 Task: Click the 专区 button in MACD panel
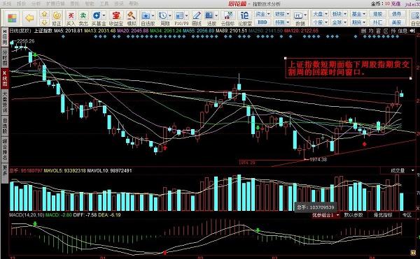[x=407, y=215]
